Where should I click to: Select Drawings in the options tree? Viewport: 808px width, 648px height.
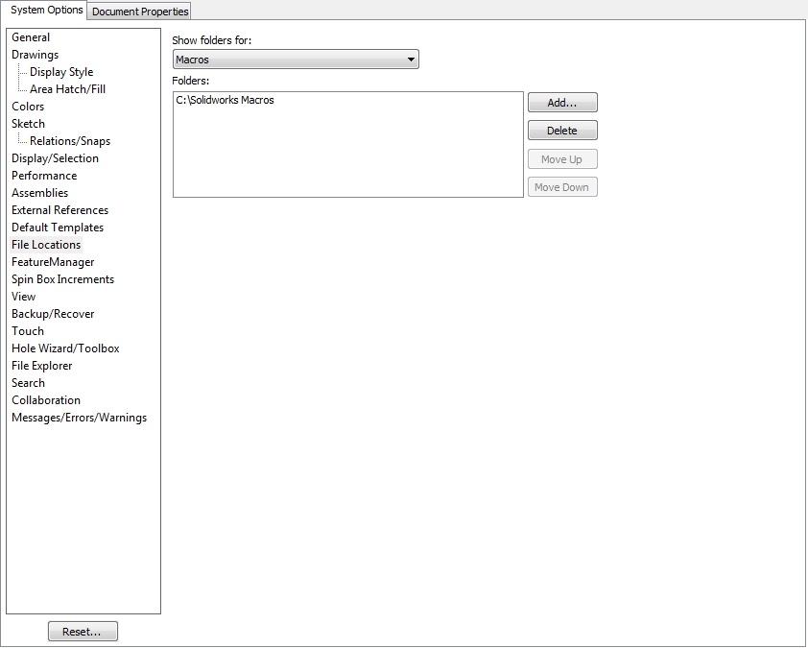coord(36,55)
